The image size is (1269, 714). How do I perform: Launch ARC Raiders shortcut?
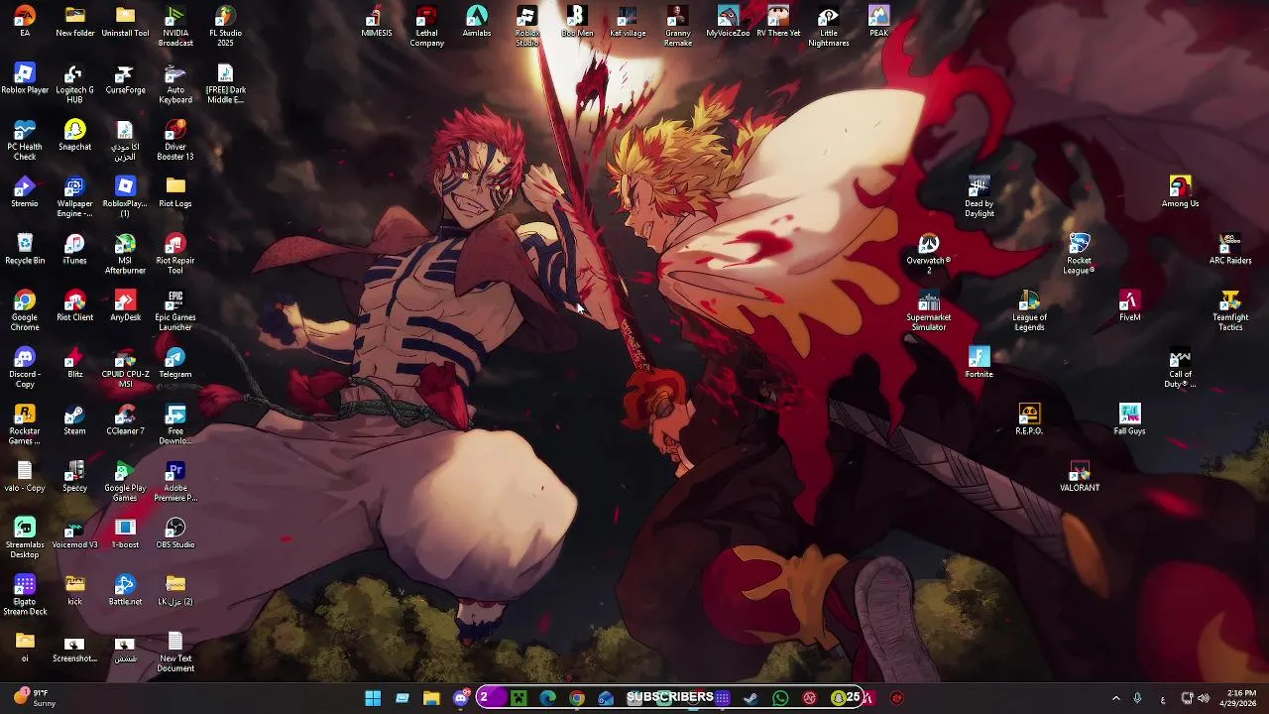click(1230, 250)
